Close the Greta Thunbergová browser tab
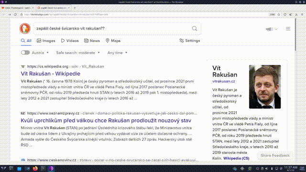 tap(33, 8)
